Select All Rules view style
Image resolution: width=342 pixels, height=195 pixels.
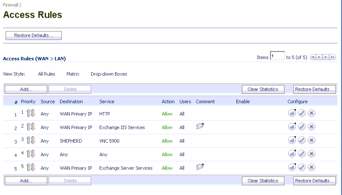tap(46, 74)
